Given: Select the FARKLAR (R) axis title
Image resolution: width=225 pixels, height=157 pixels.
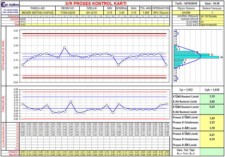Looking at the screenshot, I should point(3,104).
